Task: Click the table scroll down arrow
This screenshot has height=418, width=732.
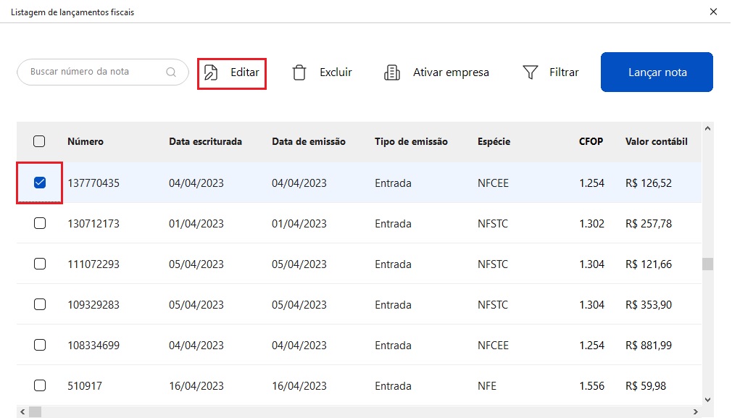Action: [x=708, y=400]
